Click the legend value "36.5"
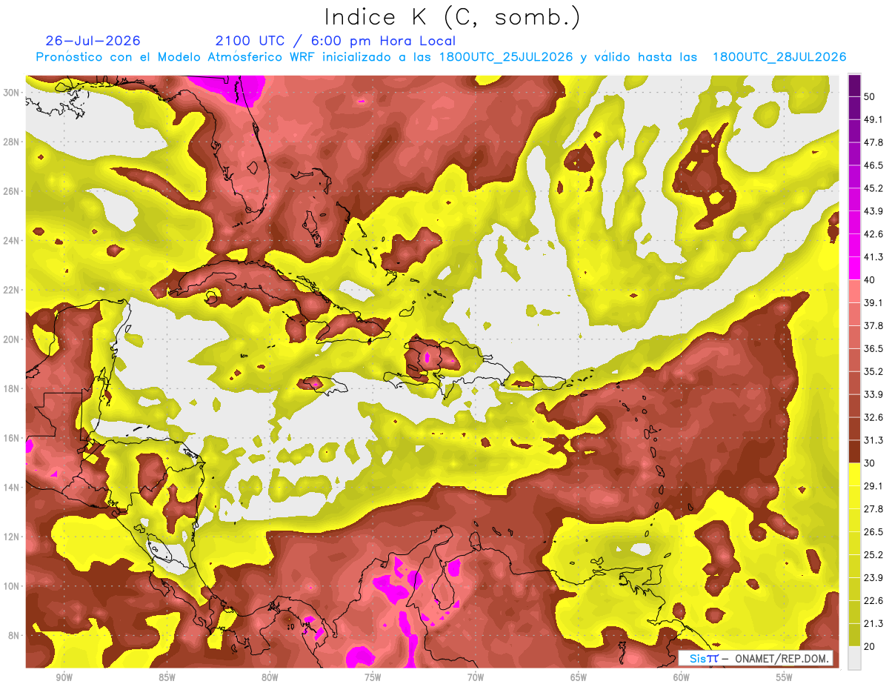 pos(873,348)
